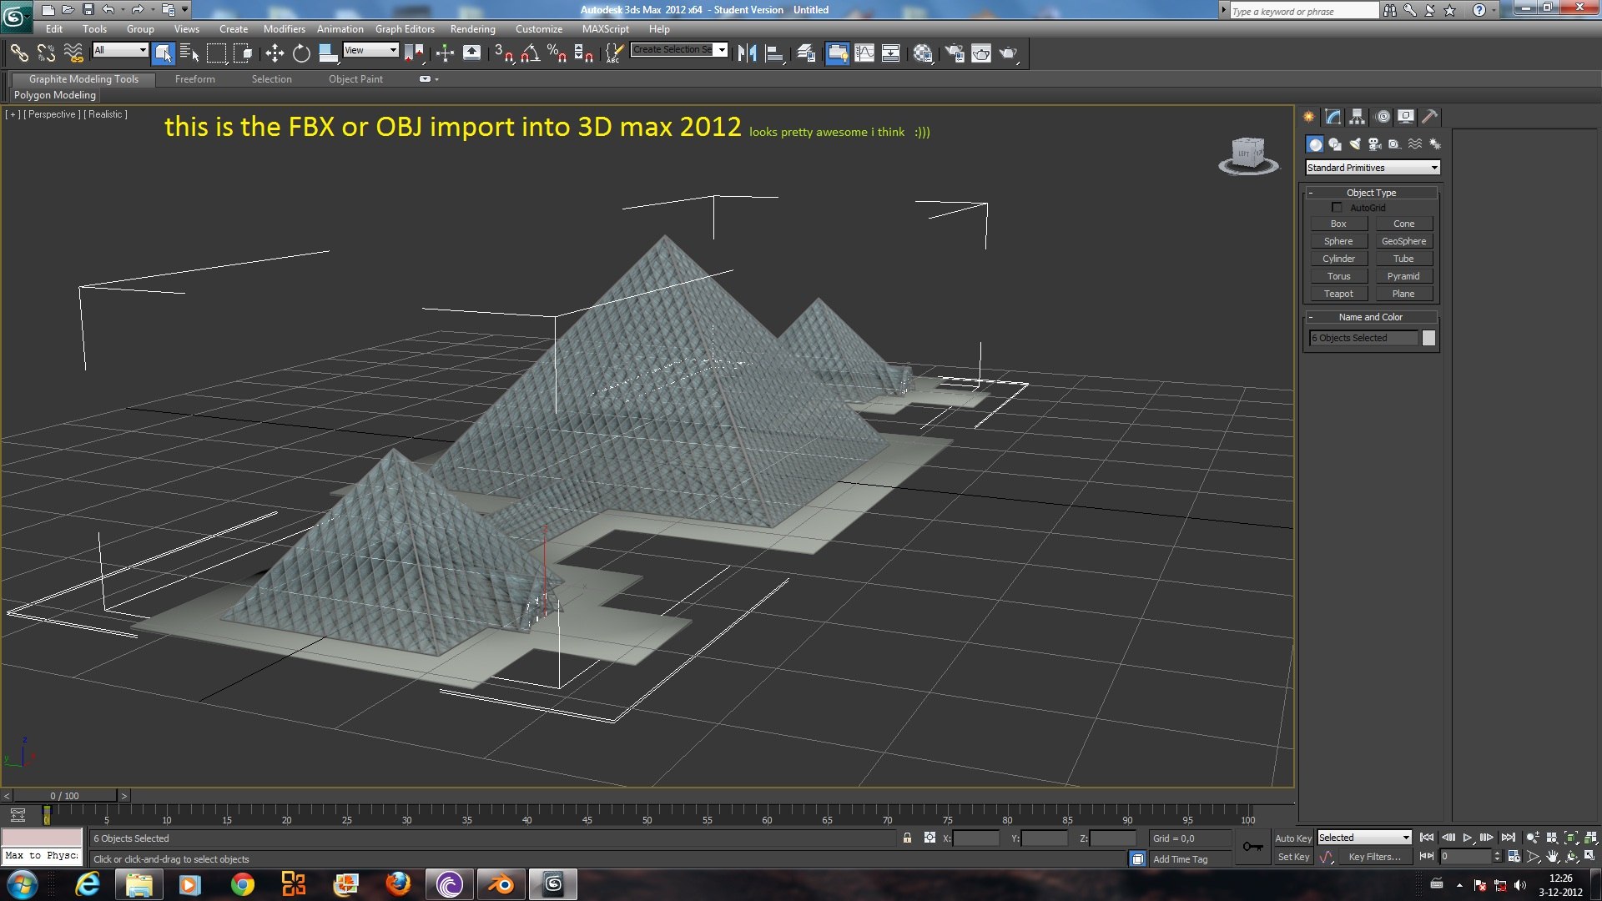Select the Lights category icon
Screen dimensions: 1602x901
click(x=1355, y=144)
